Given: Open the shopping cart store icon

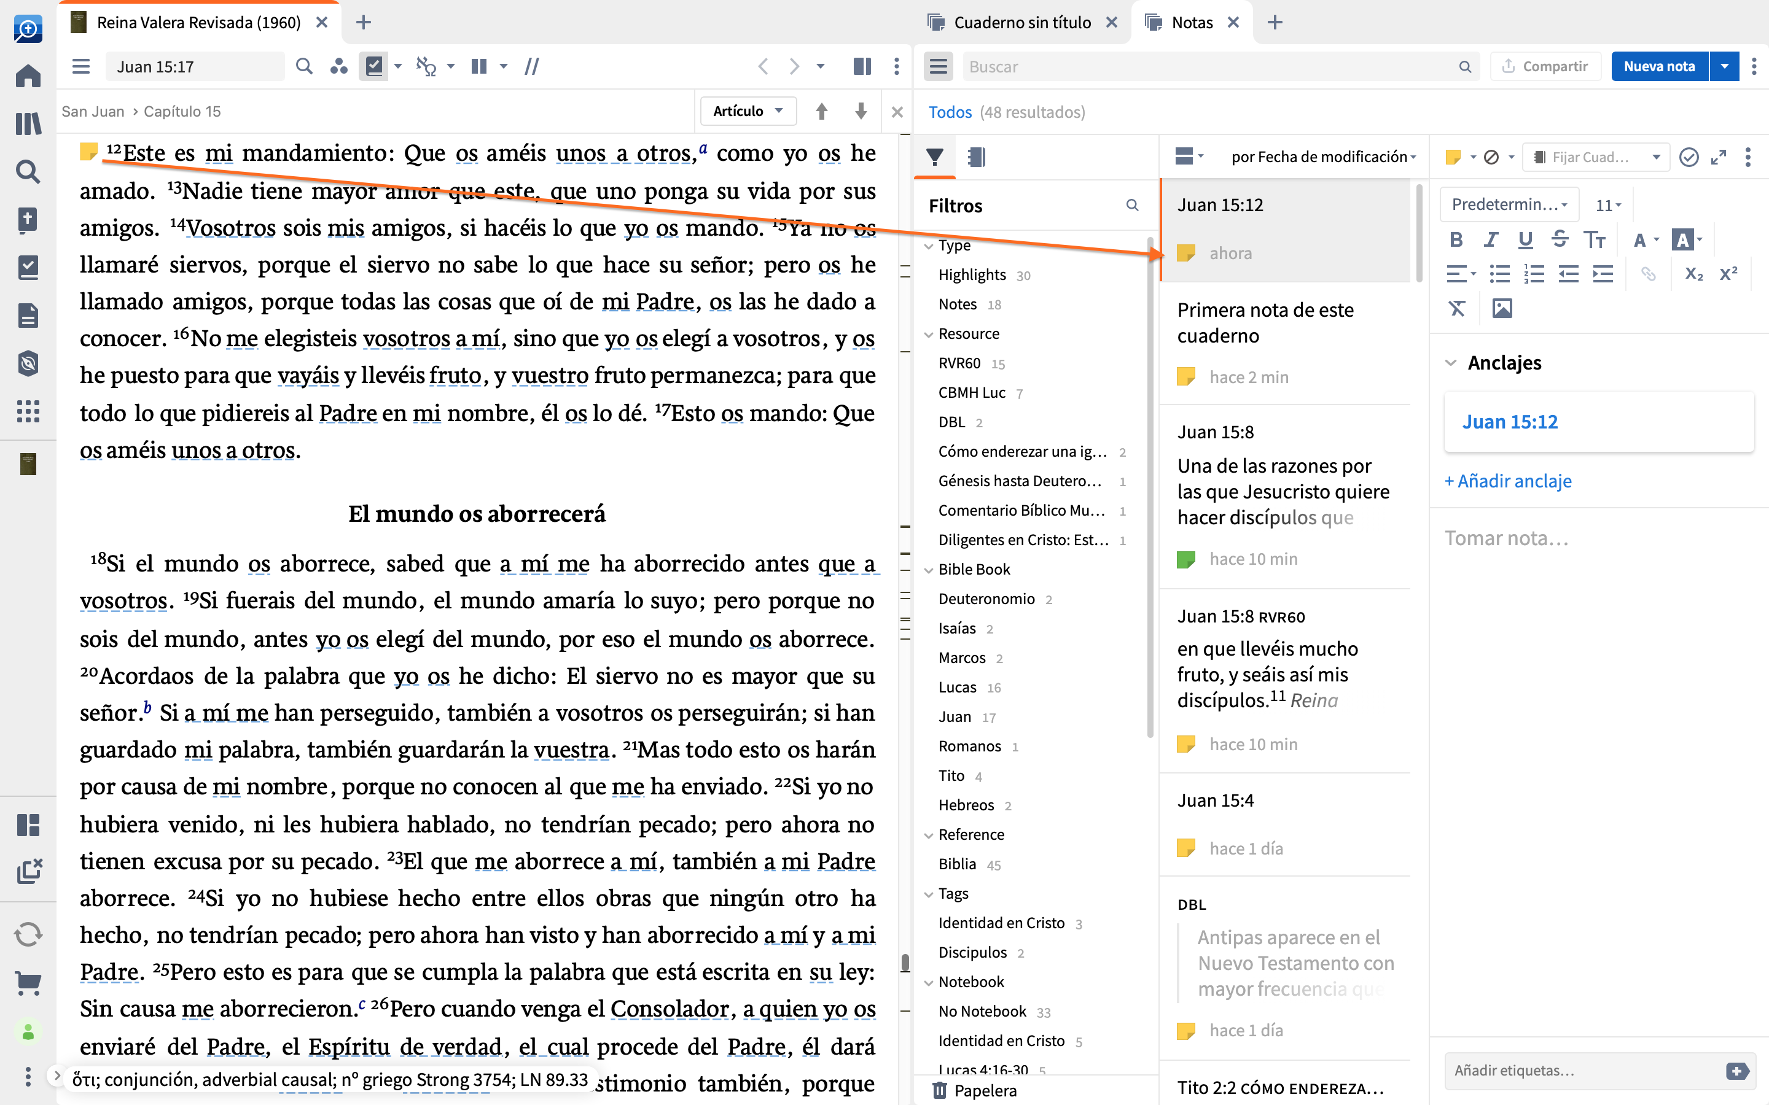Looking at the screenshot, I should pyautogui.click(x=28, y=983).
